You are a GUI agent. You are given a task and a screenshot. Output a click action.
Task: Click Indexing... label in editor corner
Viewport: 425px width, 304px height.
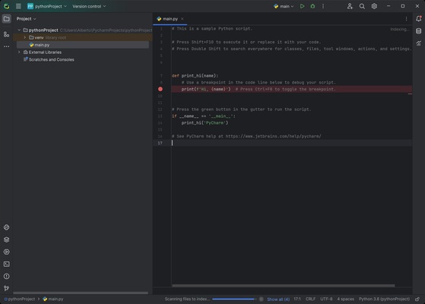[x=399, y=30]
